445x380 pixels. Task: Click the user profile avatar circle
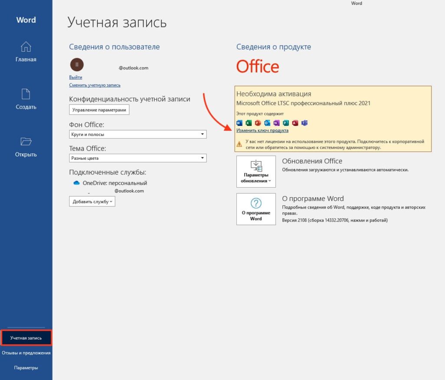click(x=76, y=65)
